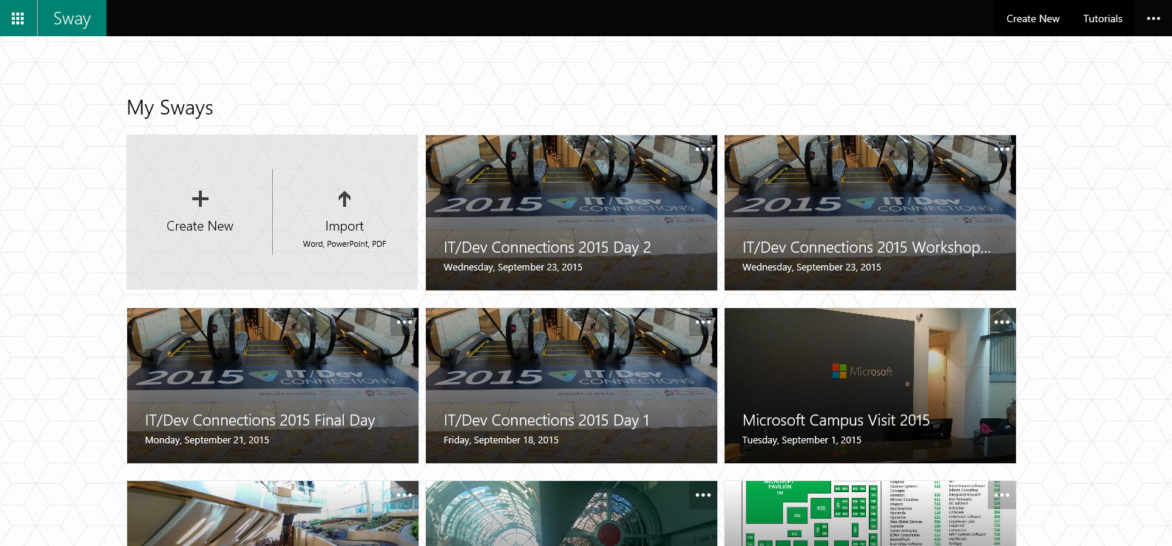Open options for IT/Dev Connections 2015 Workshop card
This screenshot has height=546, width=1172.
[1001, 149]
